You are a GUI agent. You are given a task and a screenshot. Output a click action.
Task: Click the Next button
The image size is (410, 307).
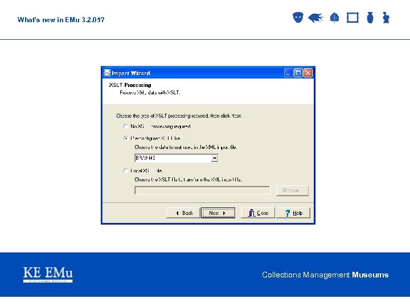218,213
